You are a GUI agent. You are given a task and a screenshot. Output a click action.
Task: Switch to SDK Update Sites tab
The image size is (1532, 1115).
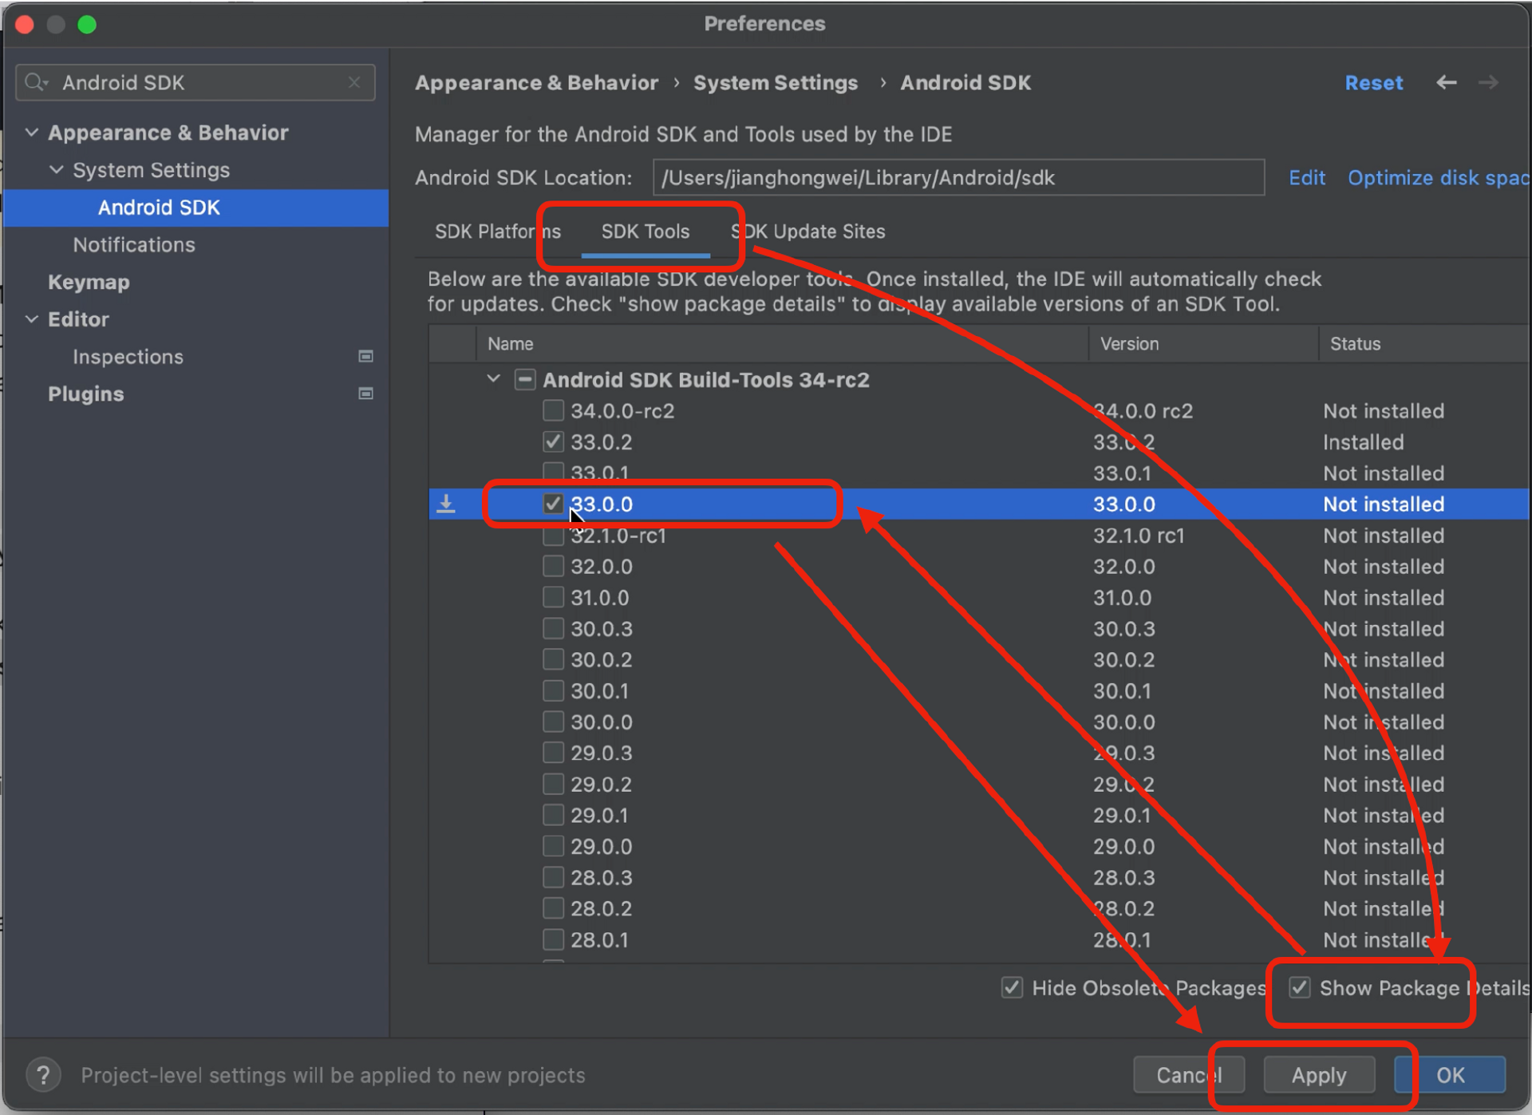click(807, 231)
